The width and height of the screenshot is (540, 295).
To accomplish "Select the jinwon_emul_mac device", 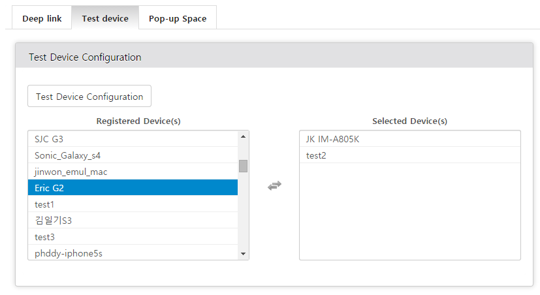I will (x=133, y=171).
